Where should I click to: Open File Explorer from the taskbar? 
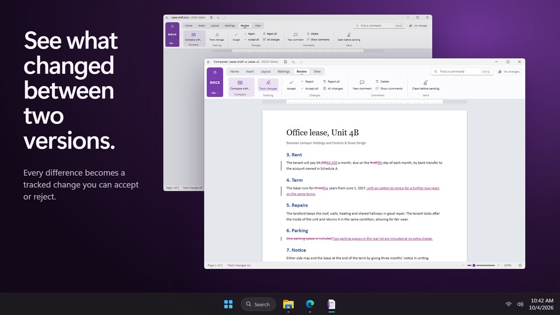point(288,304)
